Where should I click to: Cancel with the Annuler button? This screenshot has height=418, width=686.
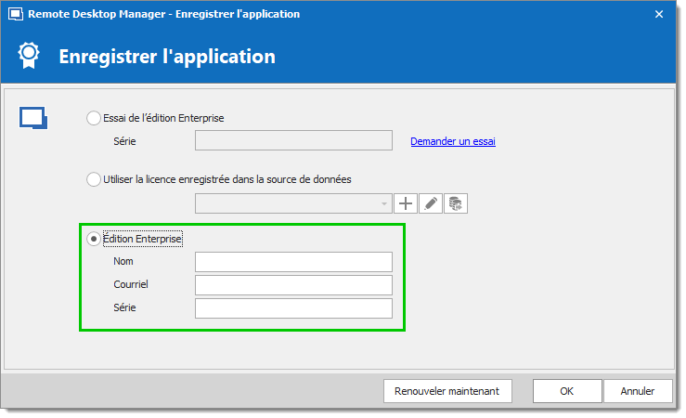638,391
